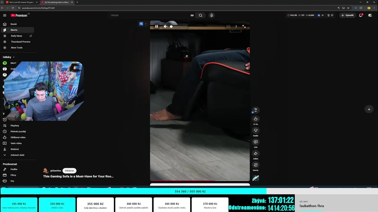This screenshot has height=212, width=378.
Task: Toggle closed captions on the Short
Action: [x=228, y=26]
